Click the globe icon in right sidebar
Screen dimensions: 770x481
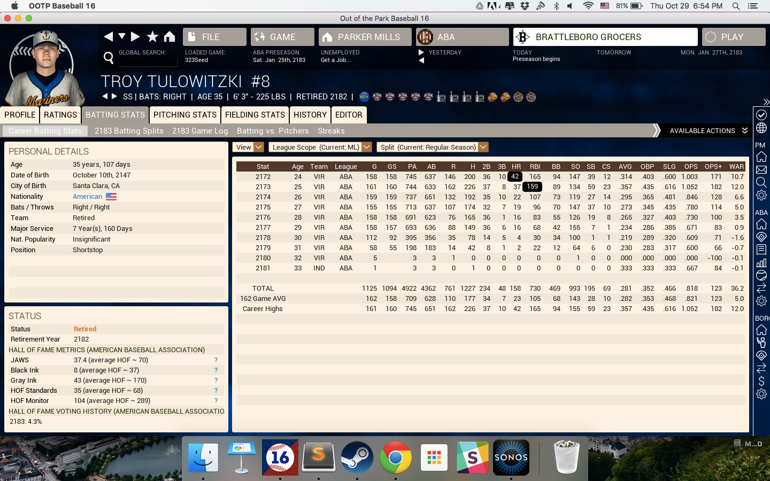761,128
